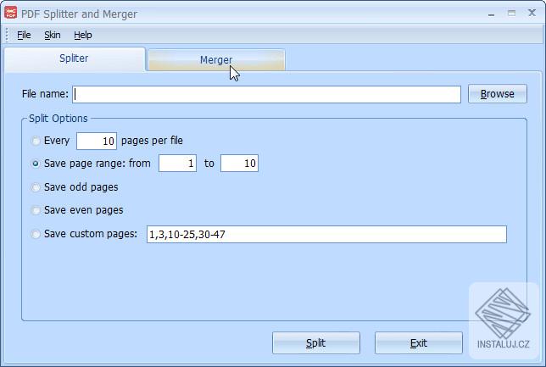
Task: Open the Skin menu
Action: tap(53, 35)
